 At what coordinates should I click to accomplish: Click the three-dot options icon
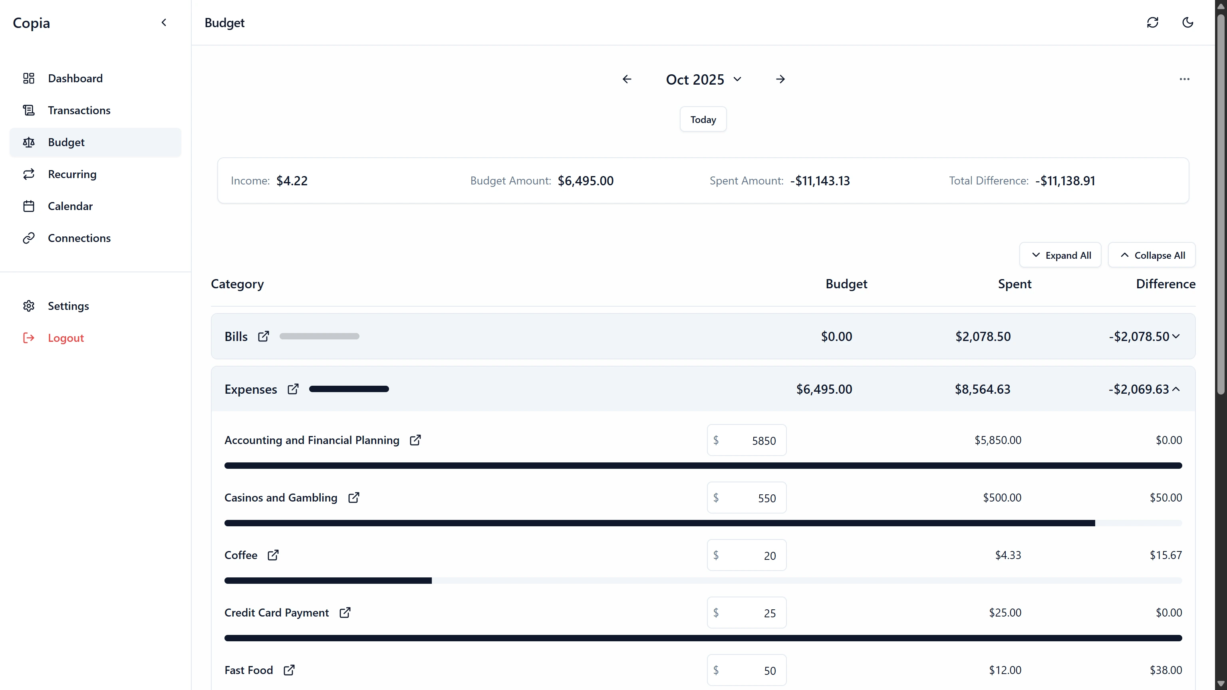click(1185, 79)
